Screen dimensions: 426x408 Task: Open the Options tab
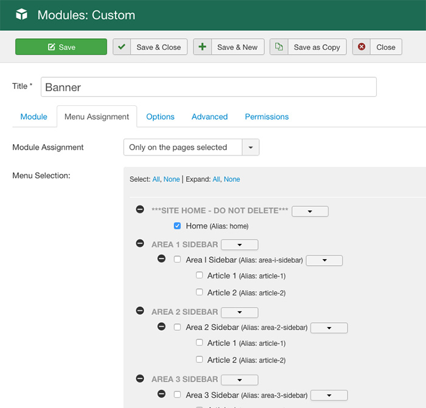coord(160,117)
